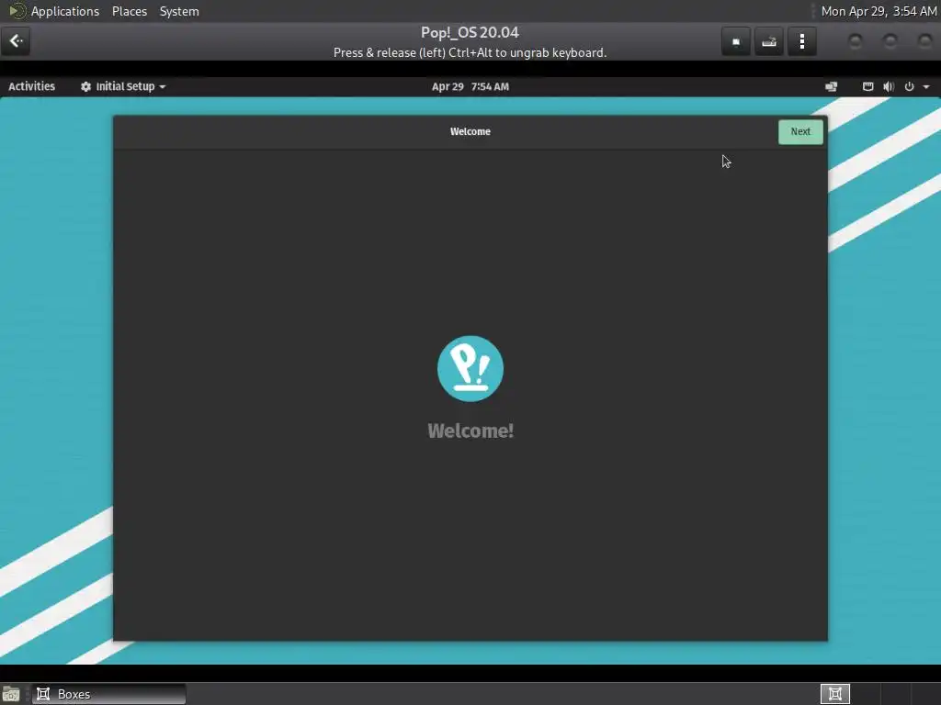Click the volume speaker icon in guest panel

(x=889, y=86)
